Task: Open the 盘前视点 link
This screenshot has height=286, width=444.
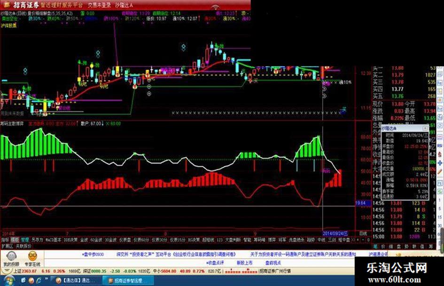Action: click(x=273, y=263)
